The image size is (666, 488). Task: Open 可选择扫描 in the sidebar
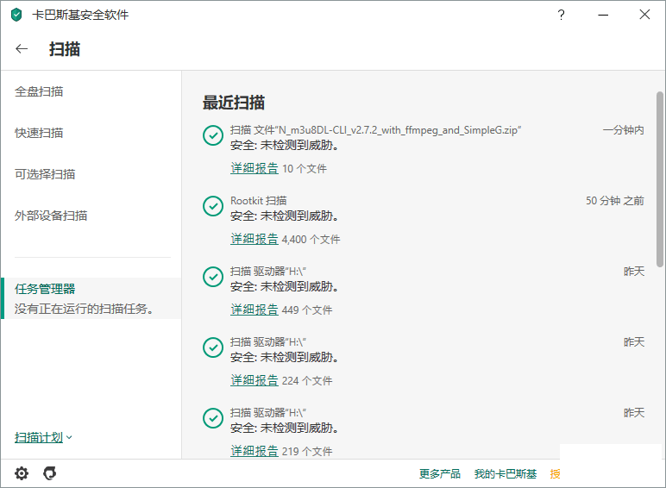point(45,174)
